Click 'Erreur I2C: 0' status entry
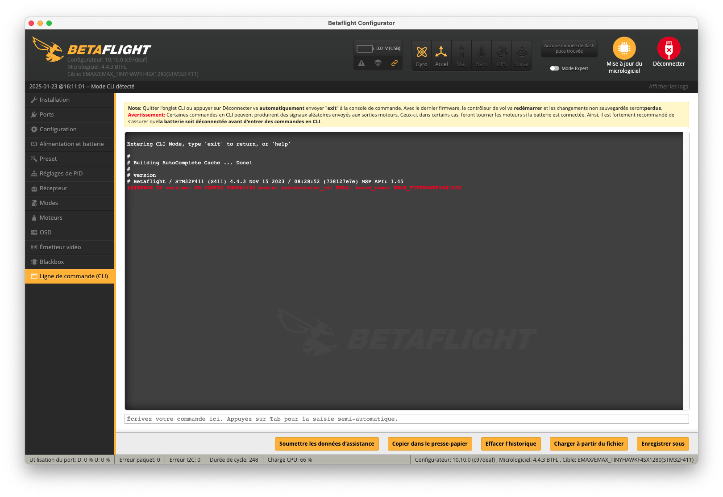 coord(185,460)
